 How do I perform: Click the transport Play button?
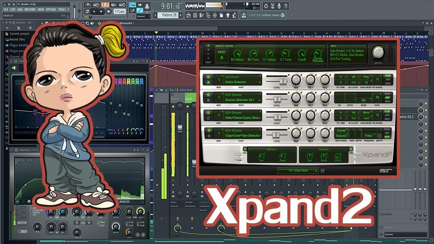point(94,12)
